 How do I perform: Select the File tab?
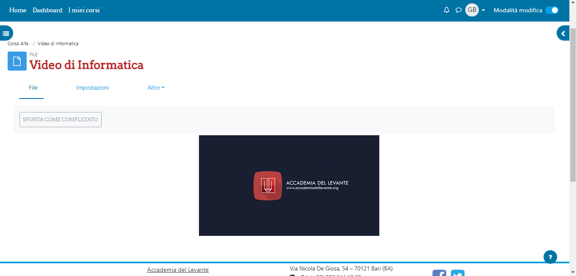click(x=33, y=87)
